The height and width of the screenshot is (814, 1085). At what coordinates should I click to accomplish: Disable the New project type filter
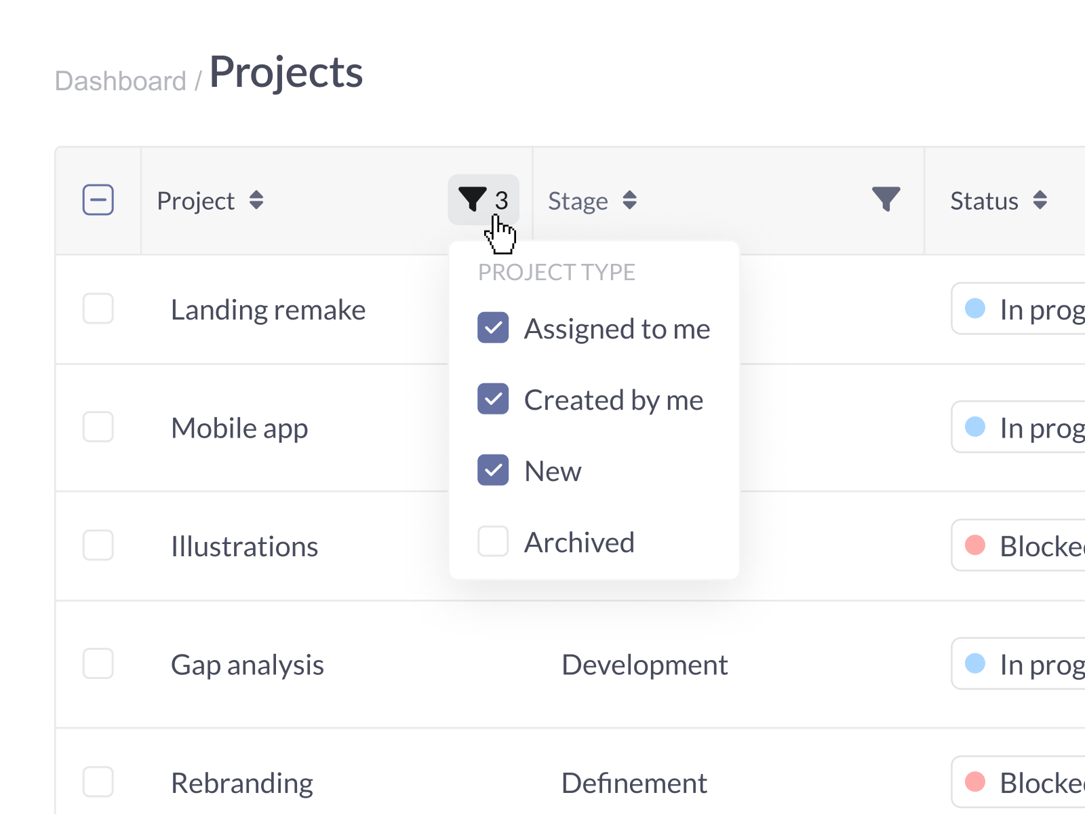493,469
